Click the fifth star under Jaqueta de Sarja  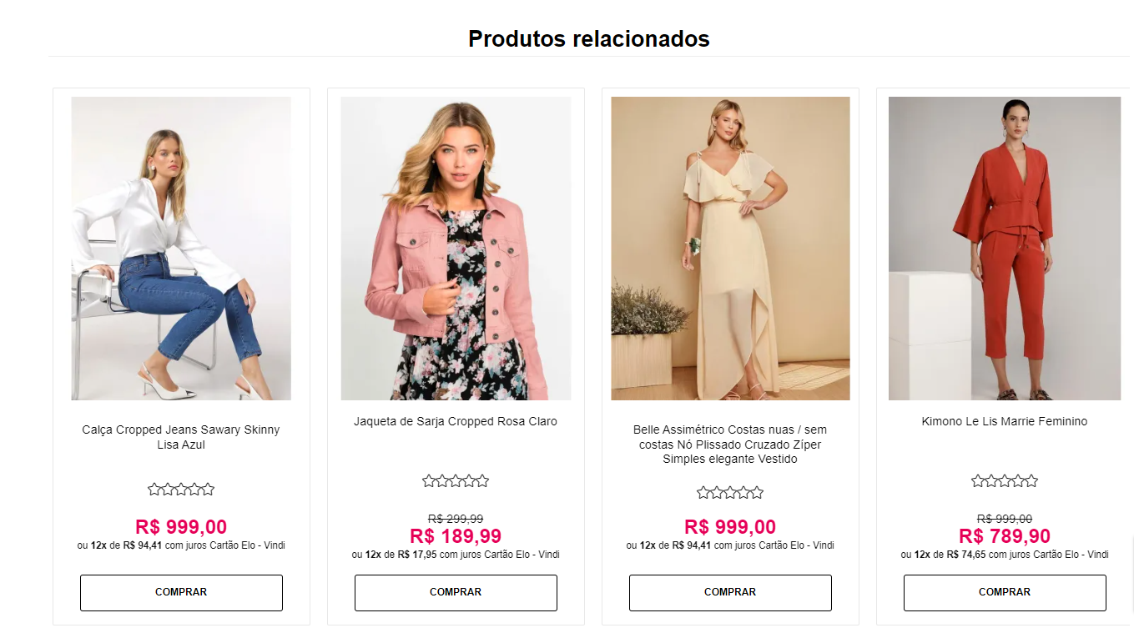click(482, 481)
